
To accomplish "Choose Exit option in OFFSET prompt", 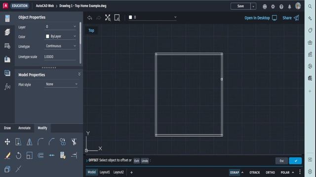I will 136,161.
